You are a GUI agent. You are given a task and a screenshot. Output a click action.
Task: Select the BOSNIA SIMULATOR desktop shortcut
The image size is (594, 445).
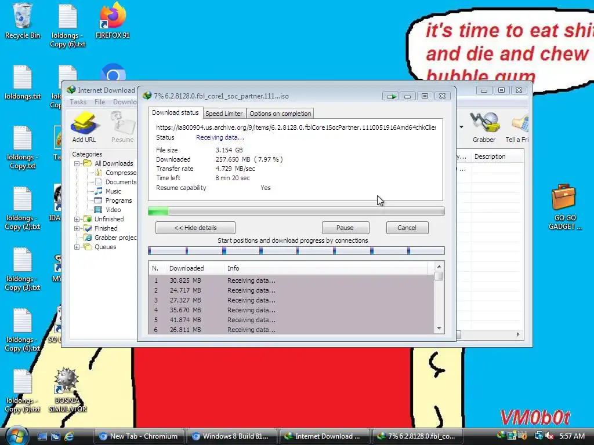pos(67,390)
